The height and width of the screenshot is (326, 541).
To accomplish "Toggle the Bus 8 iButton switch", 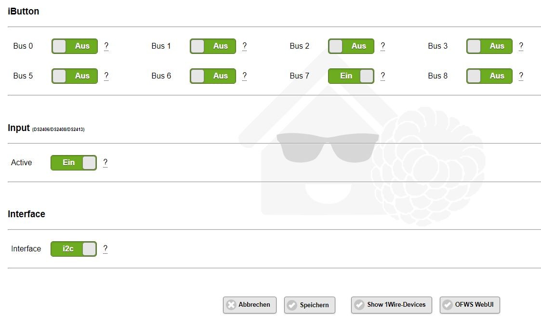I will click(x=489, y=76).
